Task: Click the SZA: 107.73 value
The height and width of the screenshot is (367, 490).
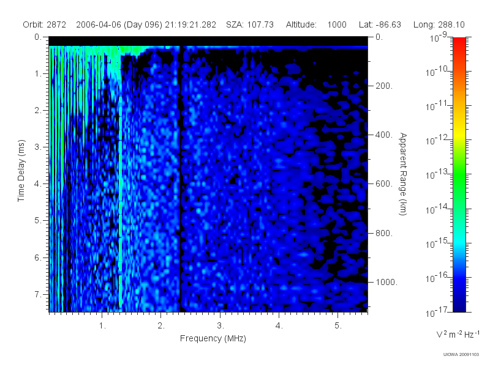Action: [x=250, y=24]
